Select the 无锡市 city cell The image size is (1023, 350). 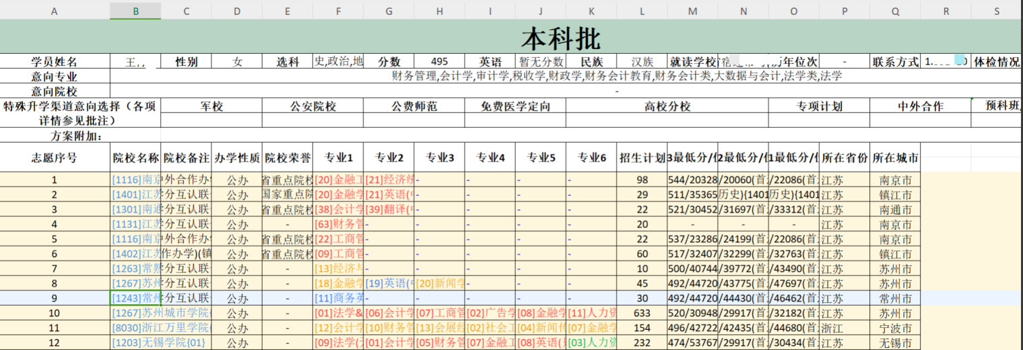pos(895,343)
